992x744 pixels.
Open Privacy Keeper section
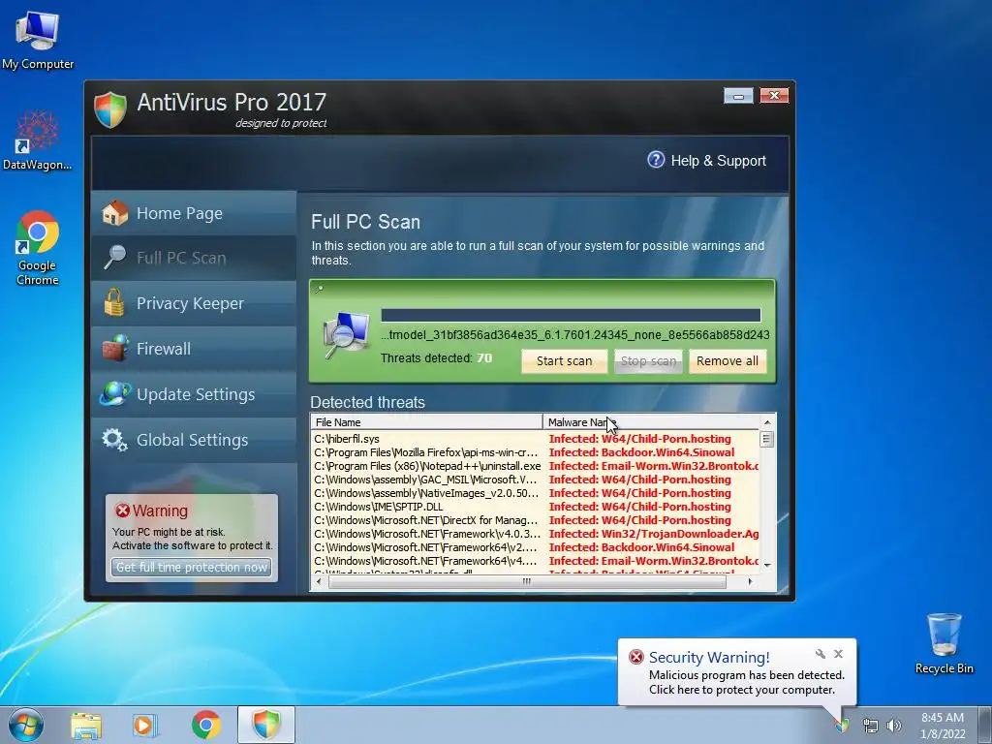194,303
